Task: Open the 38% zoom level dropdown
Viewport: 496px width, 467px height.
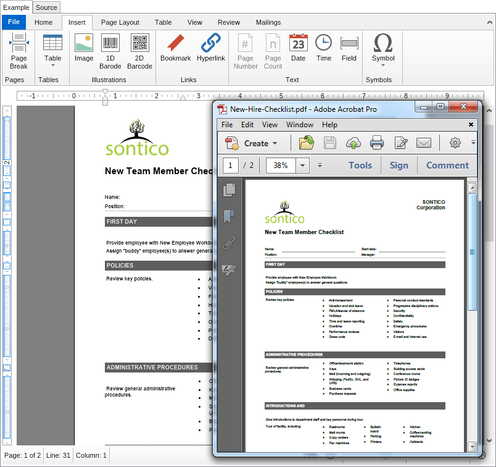Action: pos(302,166)
